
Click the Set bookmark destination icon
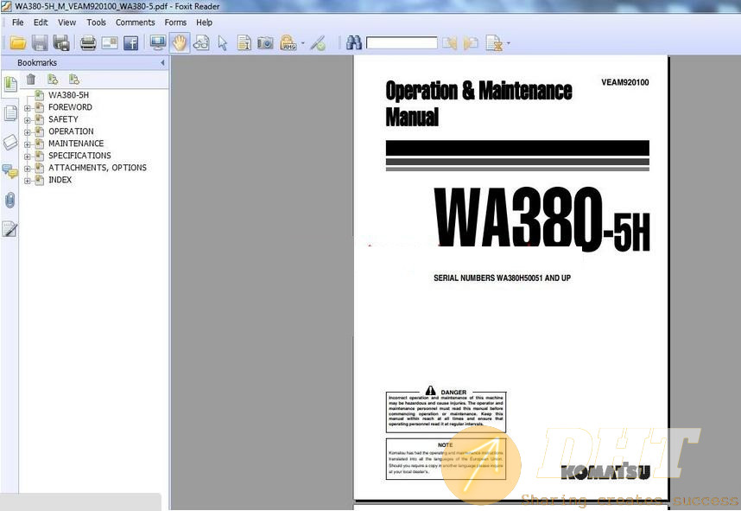pyautogui.click(x=73, y=79)
